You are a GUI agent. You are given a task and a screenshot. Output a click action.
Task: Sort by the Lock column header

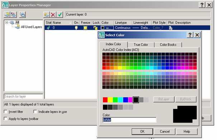pos(96,23)
